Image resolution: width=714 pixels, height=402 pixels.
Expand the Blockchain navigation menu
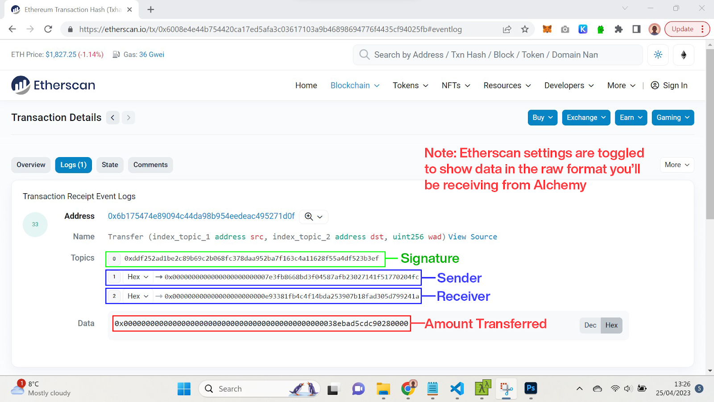coord(355,86)
